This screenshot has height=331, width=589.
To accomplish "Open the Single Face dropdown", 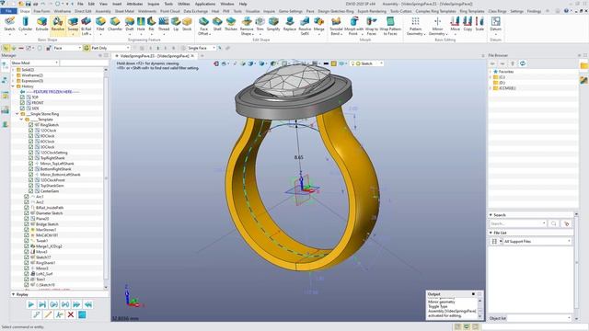I will tap(202, 48).
